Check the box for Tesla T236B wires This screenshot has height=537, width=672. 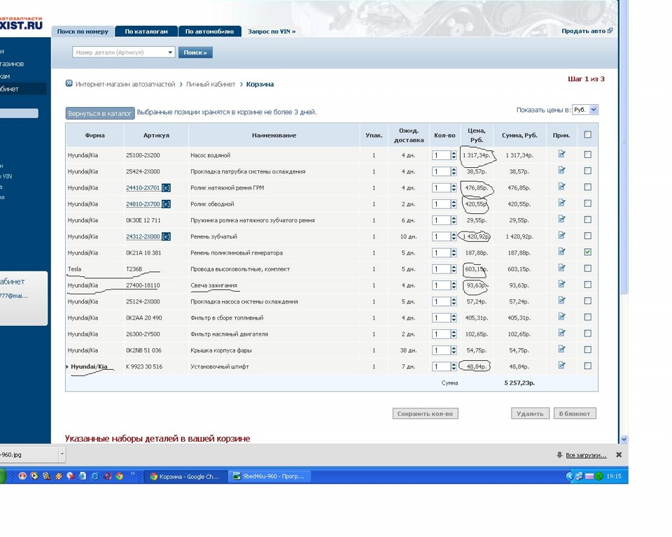587,268
